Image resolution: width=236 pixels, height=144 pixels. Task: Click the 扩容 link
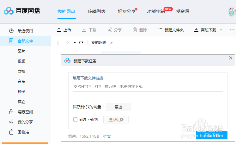pos(107,136)
